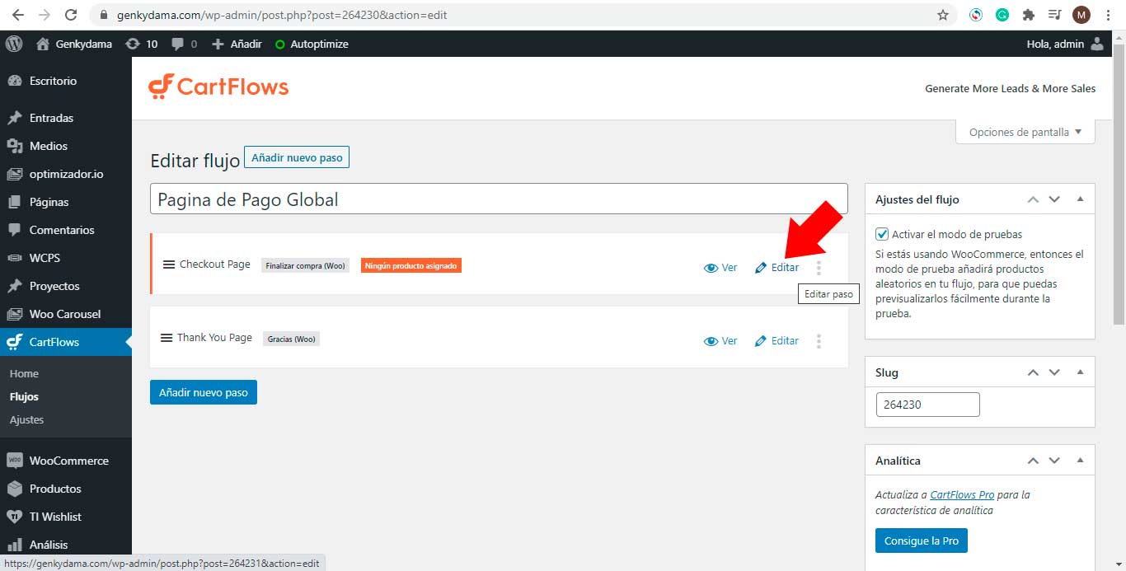Move Ajustes del flujo panel down
Image resolution: width=1126 pixels, height=571 pixels.
point(1054,199)
